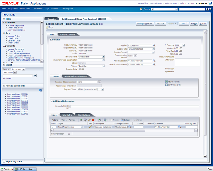Open Purchase Order 1006794 recent document
Screen dimensions: 213x171
[18, 94]
